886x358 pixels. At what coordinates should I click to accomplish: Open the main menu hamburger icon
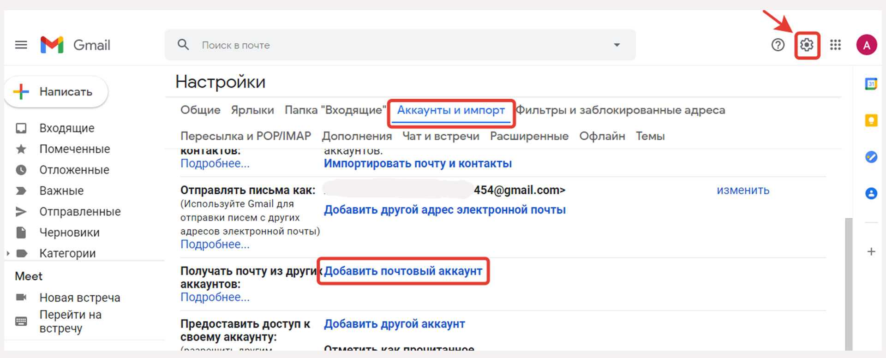click(21, 45)
